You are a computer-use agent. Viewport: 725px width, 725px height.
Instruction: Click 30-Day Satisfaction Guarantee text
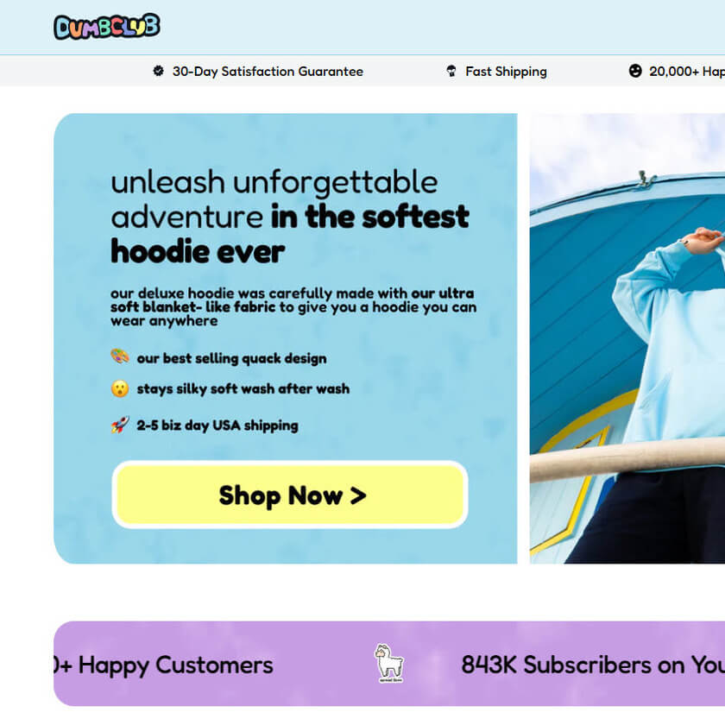(x=268, y=71)
